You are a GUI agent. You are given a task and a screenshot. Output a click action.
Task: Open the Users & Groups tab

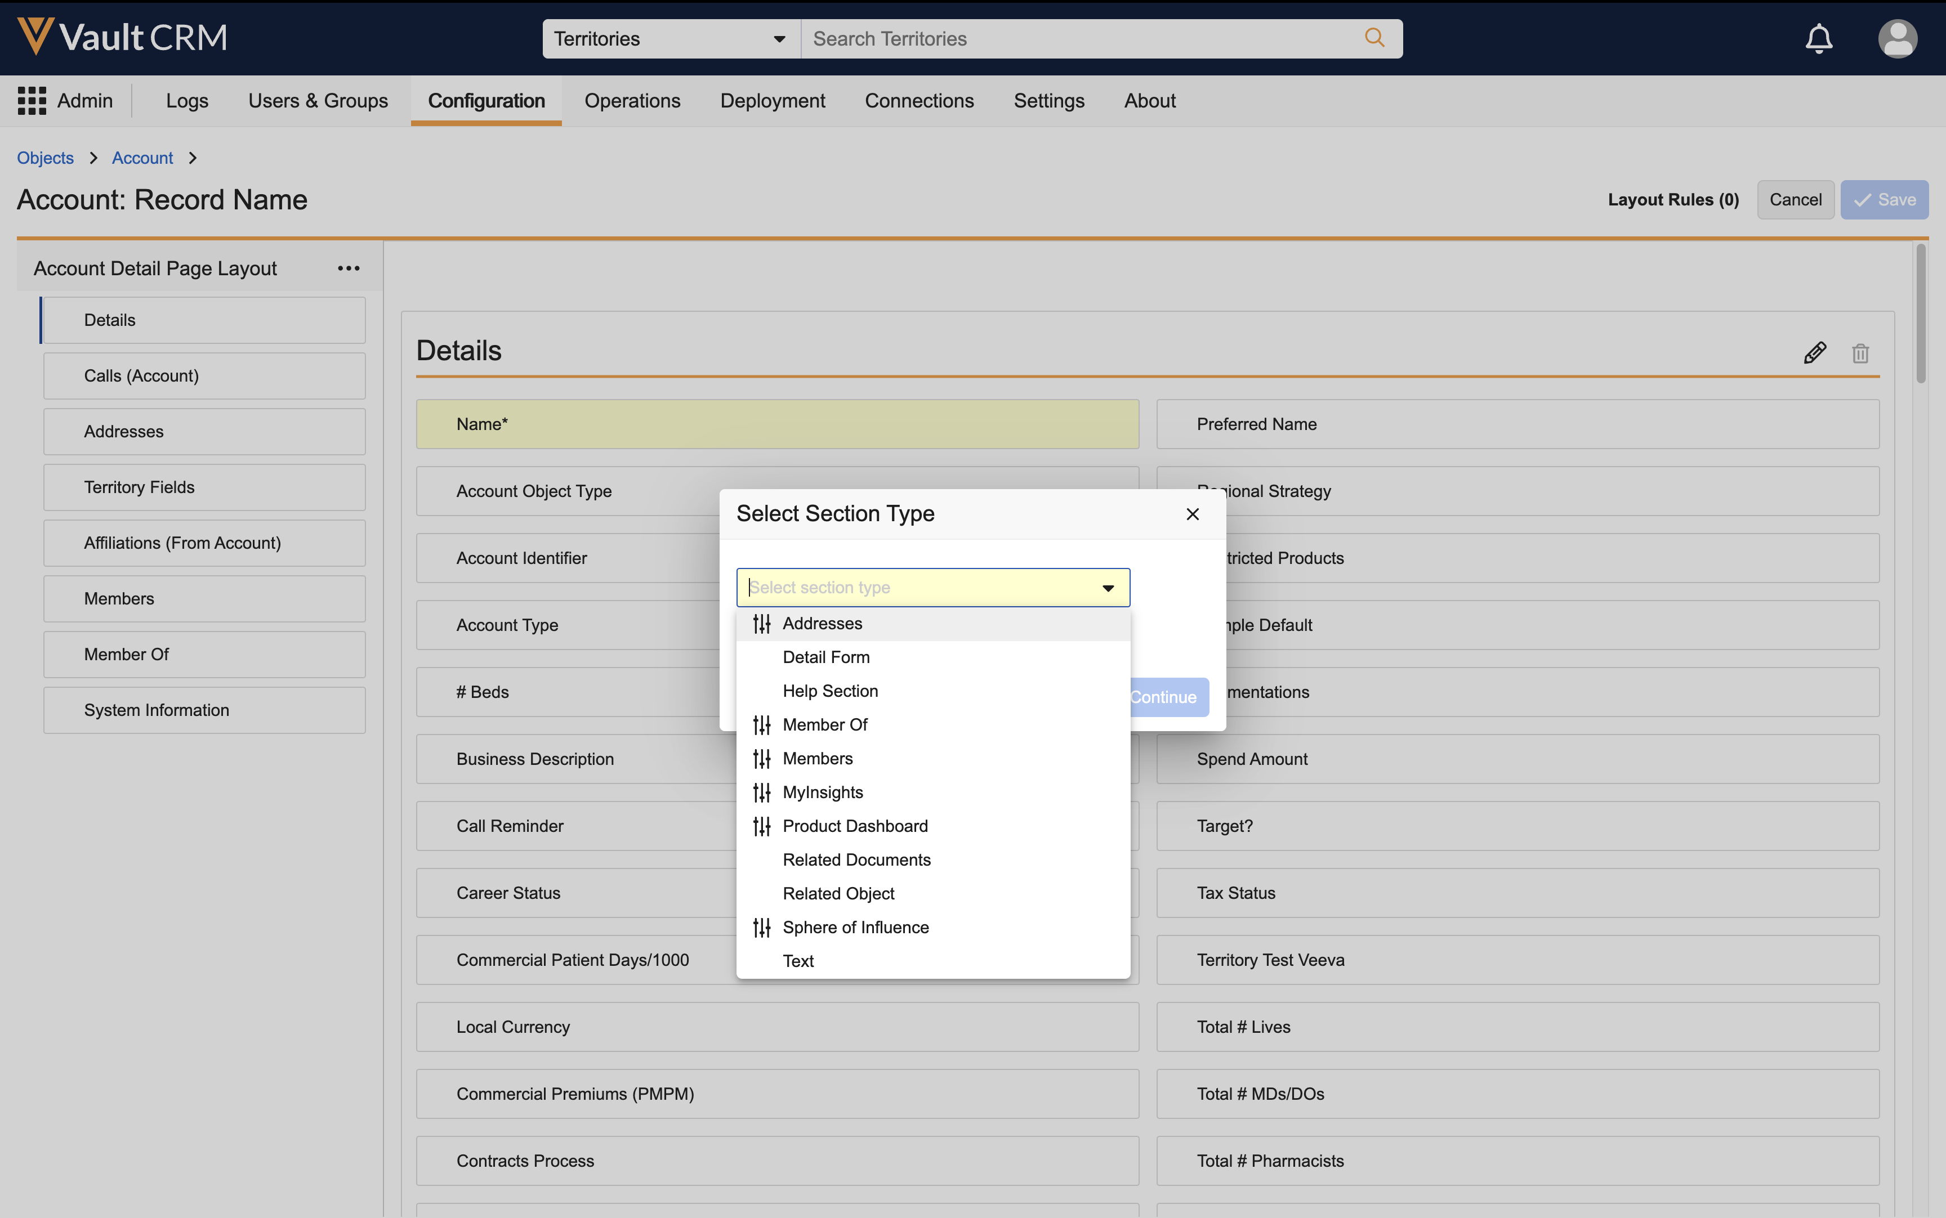click(x=318, y=101)
